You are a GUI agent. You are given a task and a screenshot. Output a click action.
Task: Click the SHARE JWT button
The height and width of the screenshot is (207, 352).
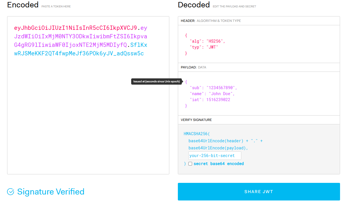[x=259, y=192]
